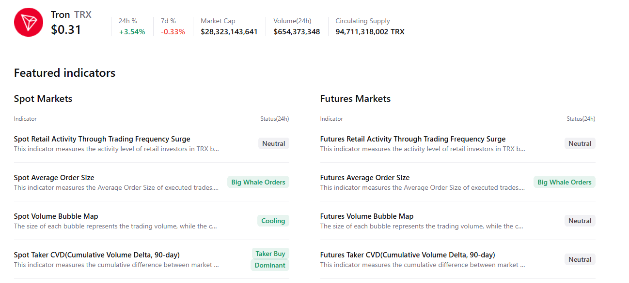Click the Neutral badge for Spot Retail Activity
This screenshot has width=629, height=283.
(274, 143)
